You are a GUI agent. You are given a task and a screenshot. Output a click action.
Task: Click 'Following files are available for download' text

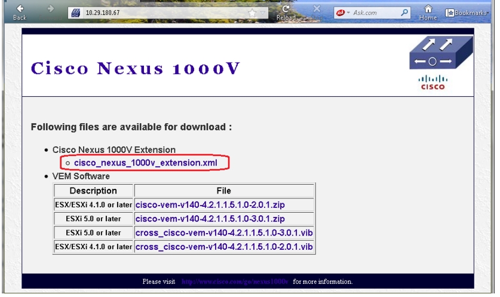tap(131, 127)
